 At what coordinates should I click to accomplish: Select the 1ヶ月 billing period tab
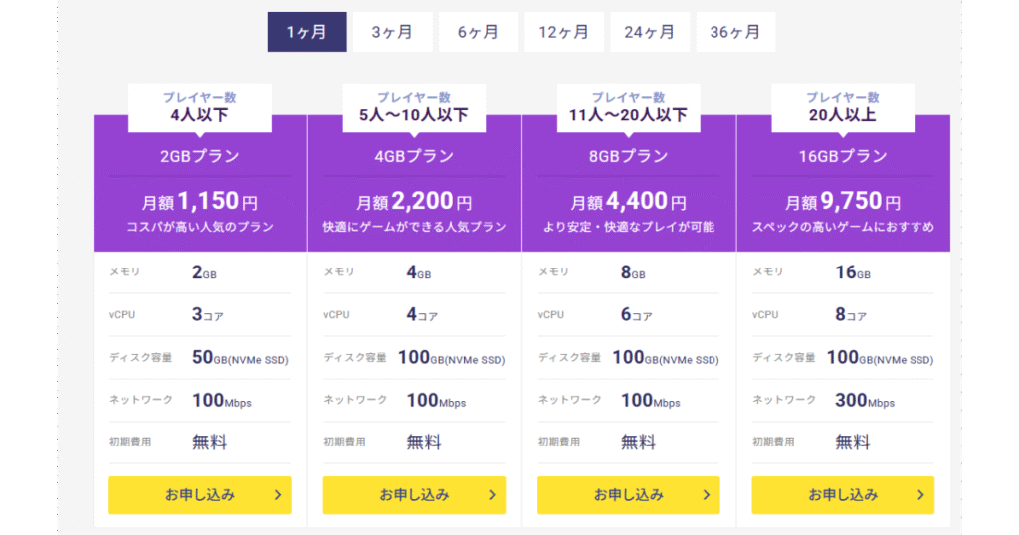[x=306, y=32]
